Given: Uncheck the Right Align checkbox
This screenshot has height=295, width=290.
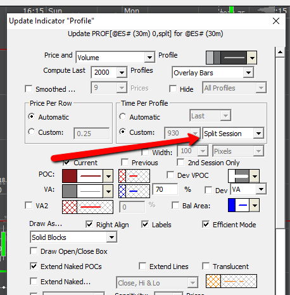Looking at the screenshot, I should coord(89,224).
